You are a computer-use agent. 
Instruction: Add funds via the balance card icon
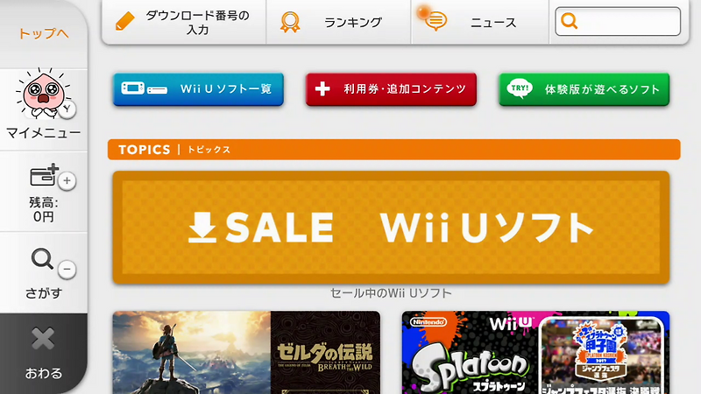(45, 174)
